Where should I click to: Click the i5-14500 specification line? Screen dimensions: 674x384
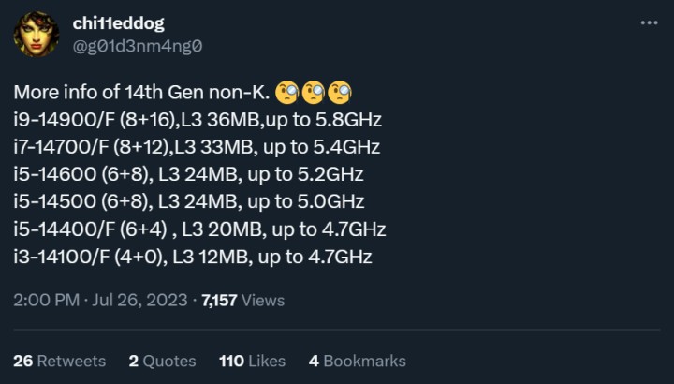pos(188,201)
